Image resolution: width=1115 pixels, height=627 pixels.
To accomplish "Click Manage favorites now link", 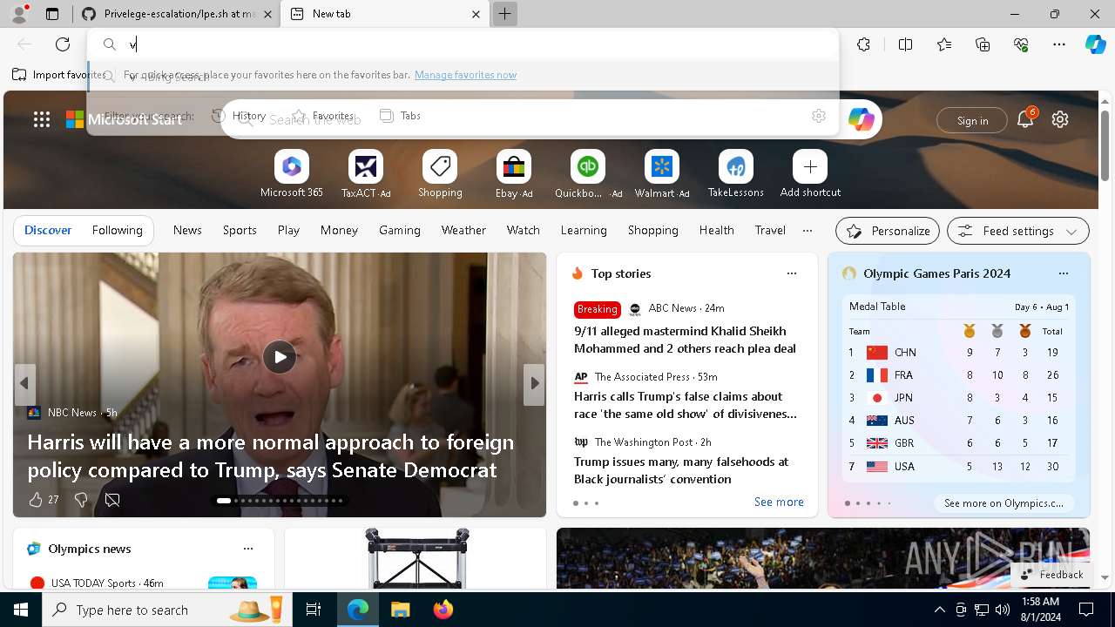I will point(465,75).
